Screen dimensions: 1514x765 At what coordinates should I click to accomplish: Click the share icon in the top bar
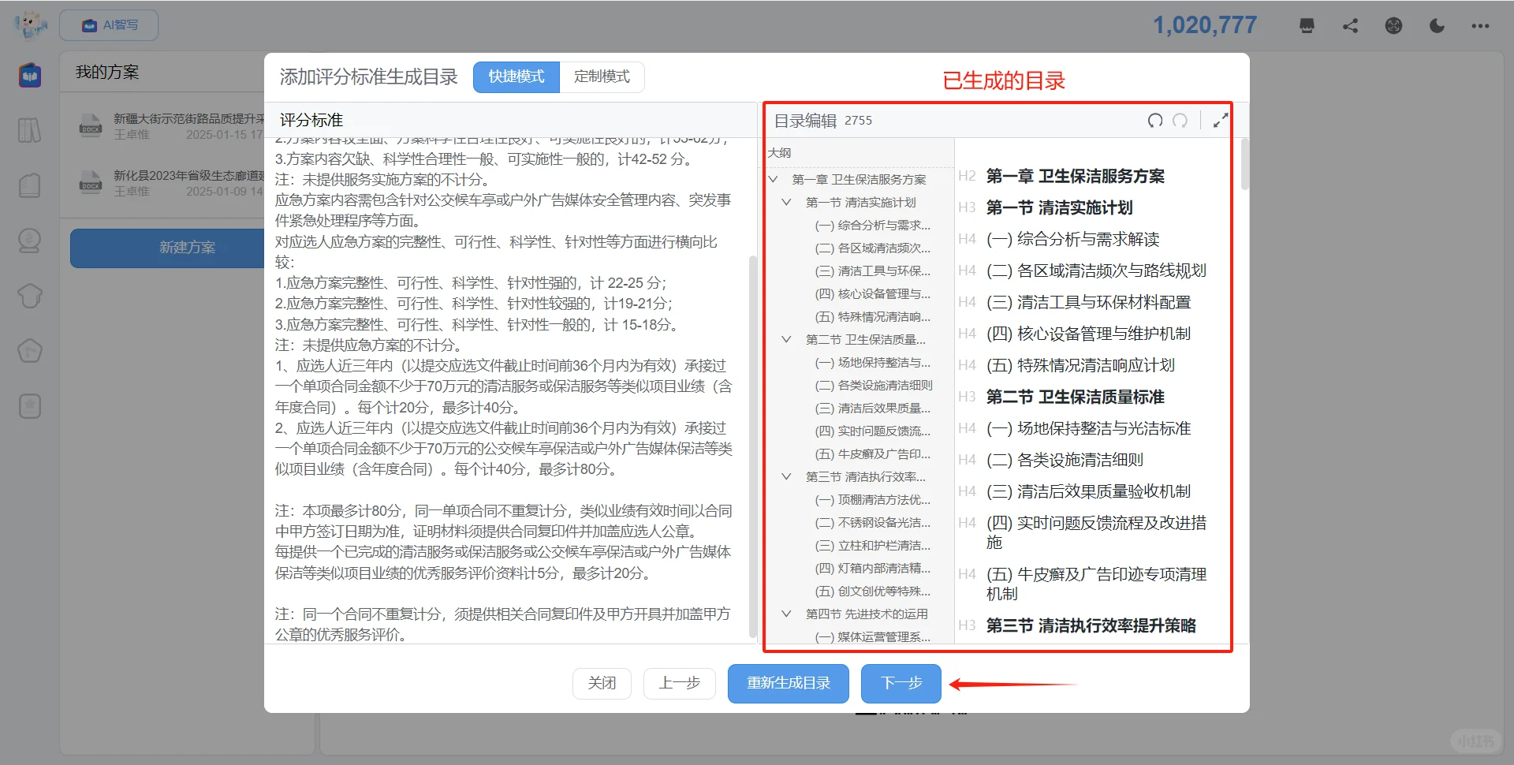tap(1350, 25)
